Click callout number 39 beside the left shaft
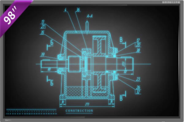The image size is (184, 122). tap(42, 55)
